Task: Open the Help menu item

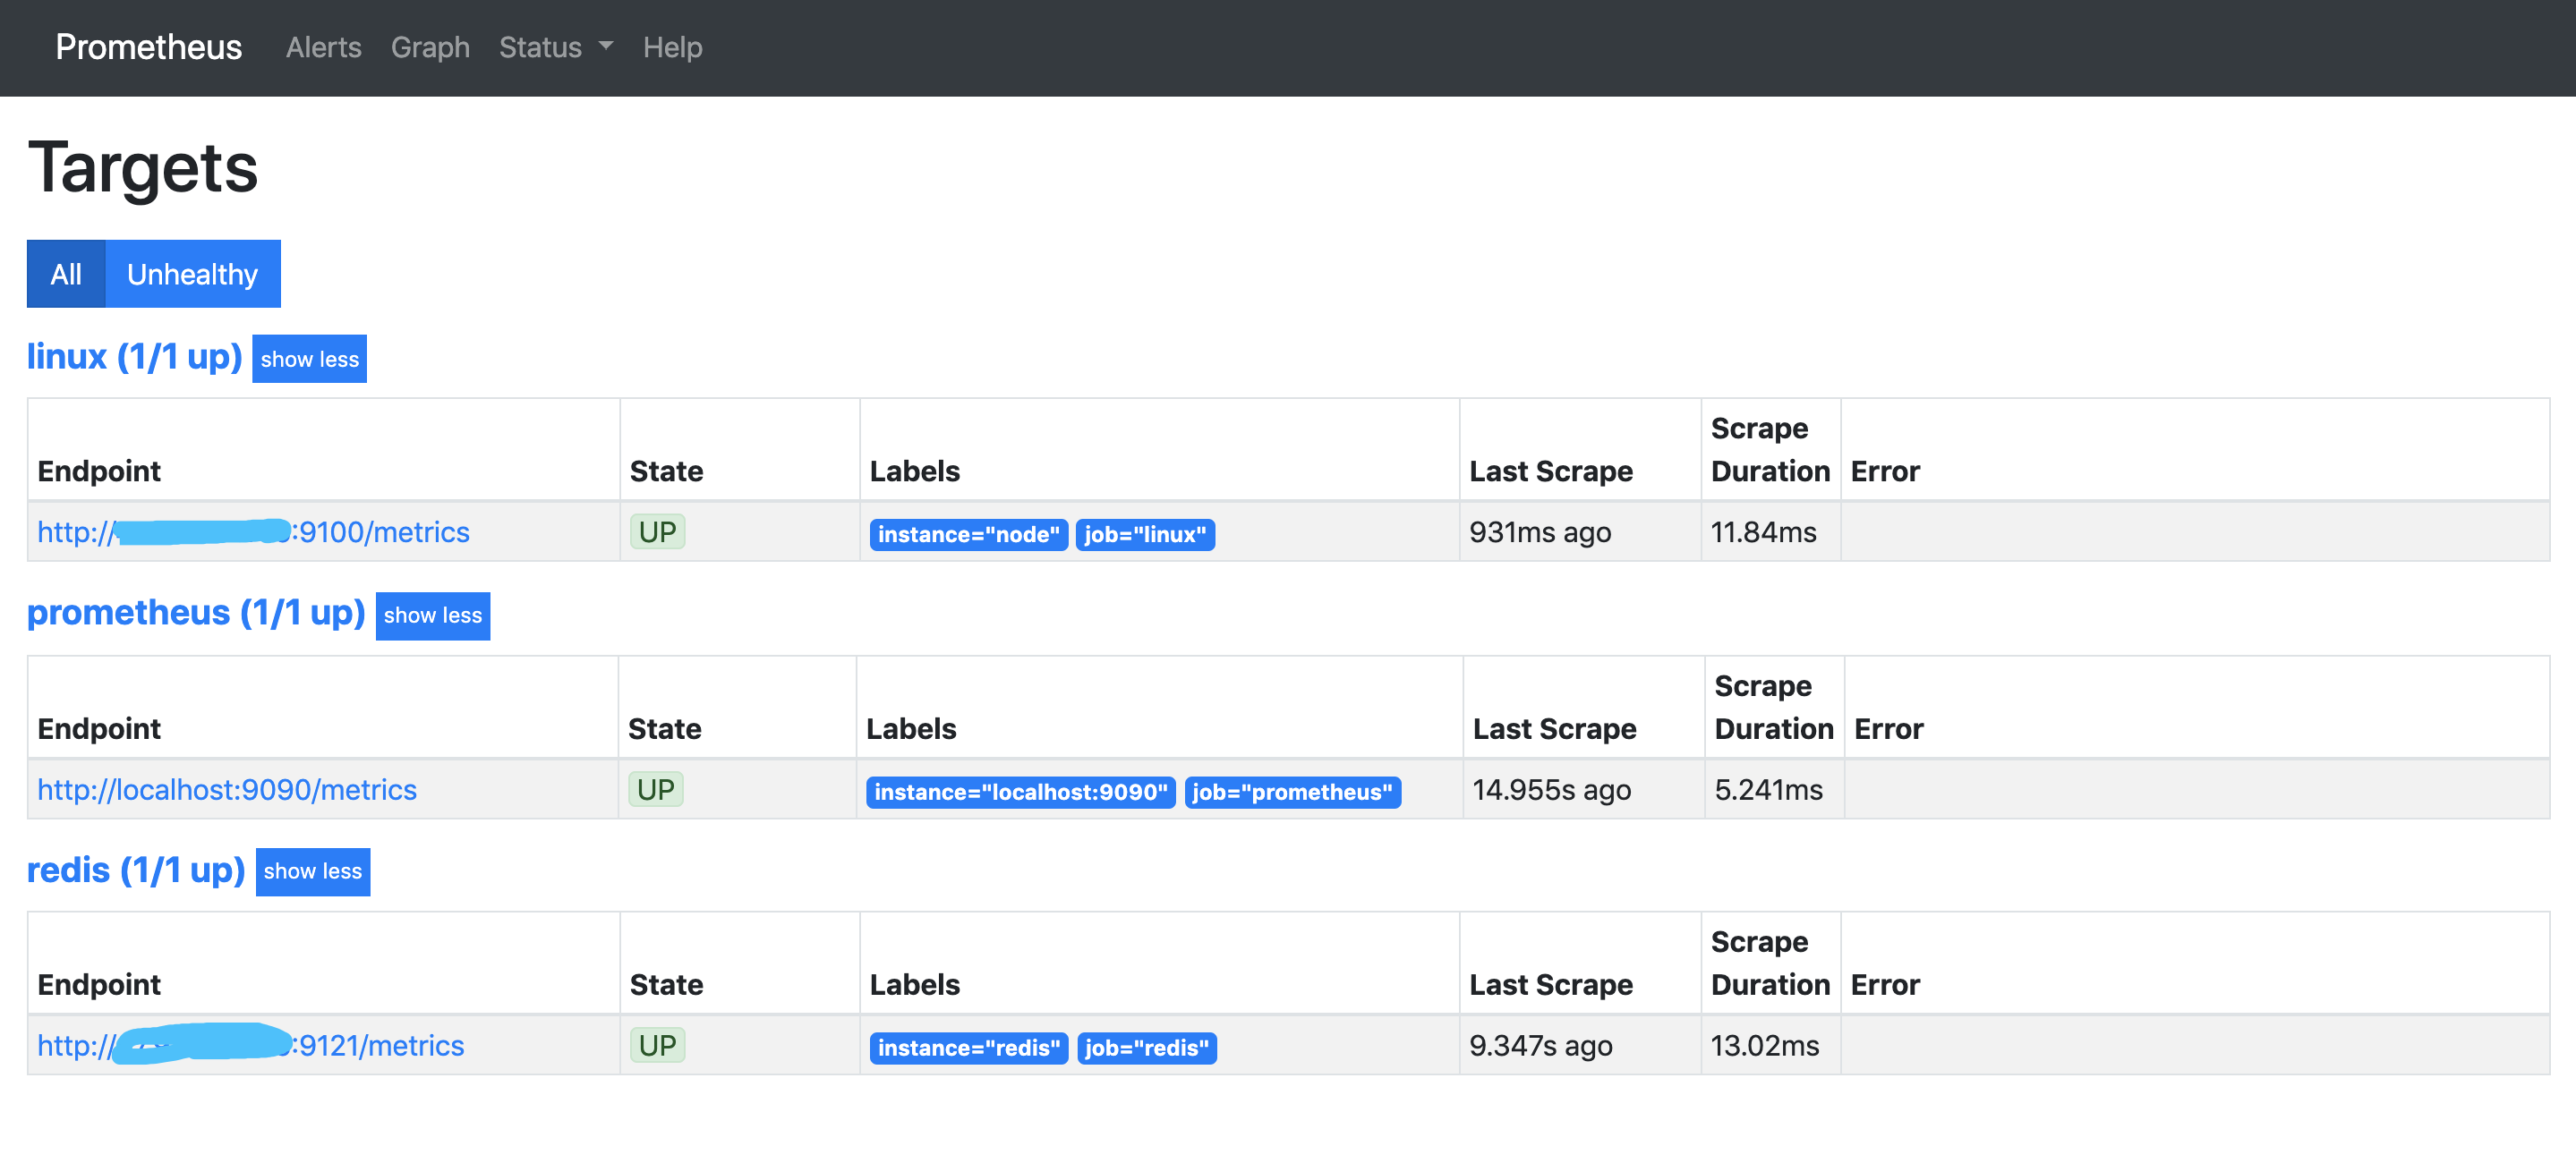Action: click(672, 47)
